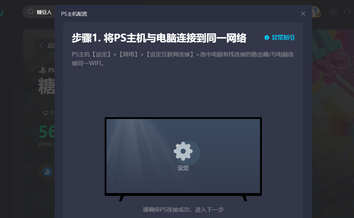The image size is (354, 218).
Task: Click the gear 设定 icon on TV
Action: [183, 151]
